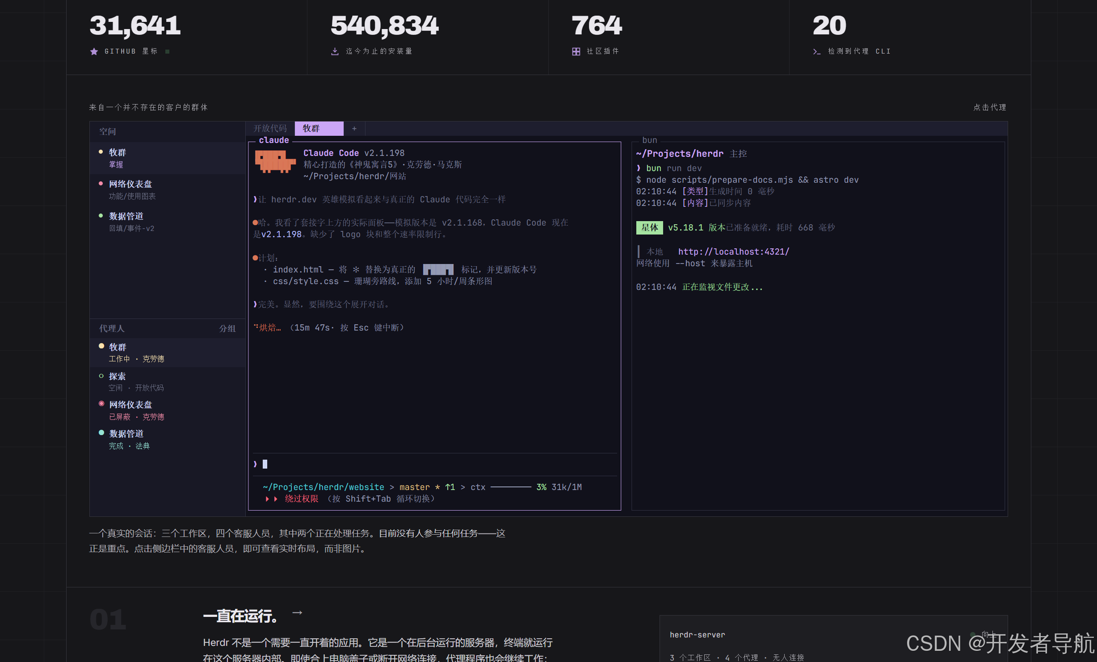
Task: Click the claude pane title
Action: (x=274, y=140)
